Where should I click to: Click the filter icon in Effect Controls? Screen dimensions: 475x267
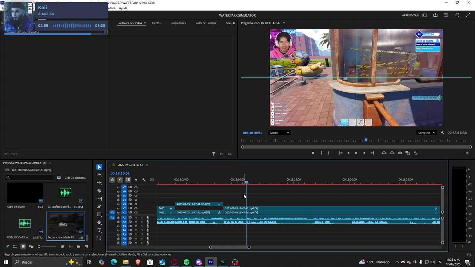coord(214,154)
